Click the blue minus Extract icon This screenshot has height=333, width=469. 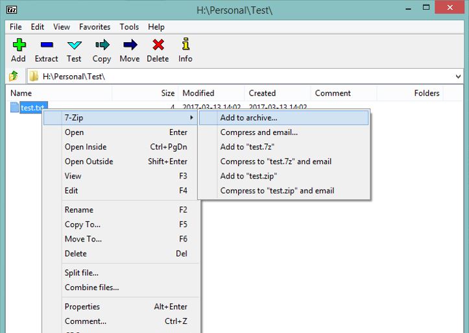[x=47, y=45]
